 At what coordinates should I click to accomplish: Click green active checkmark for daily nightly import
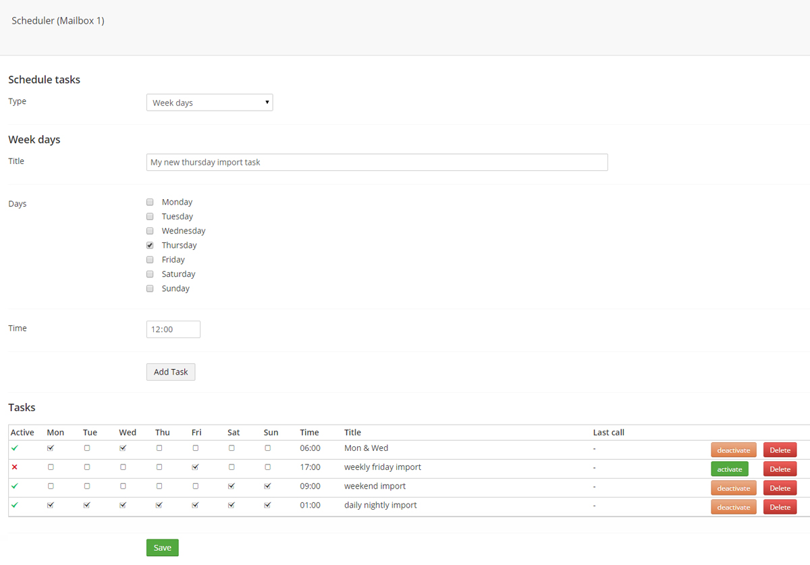14,505
